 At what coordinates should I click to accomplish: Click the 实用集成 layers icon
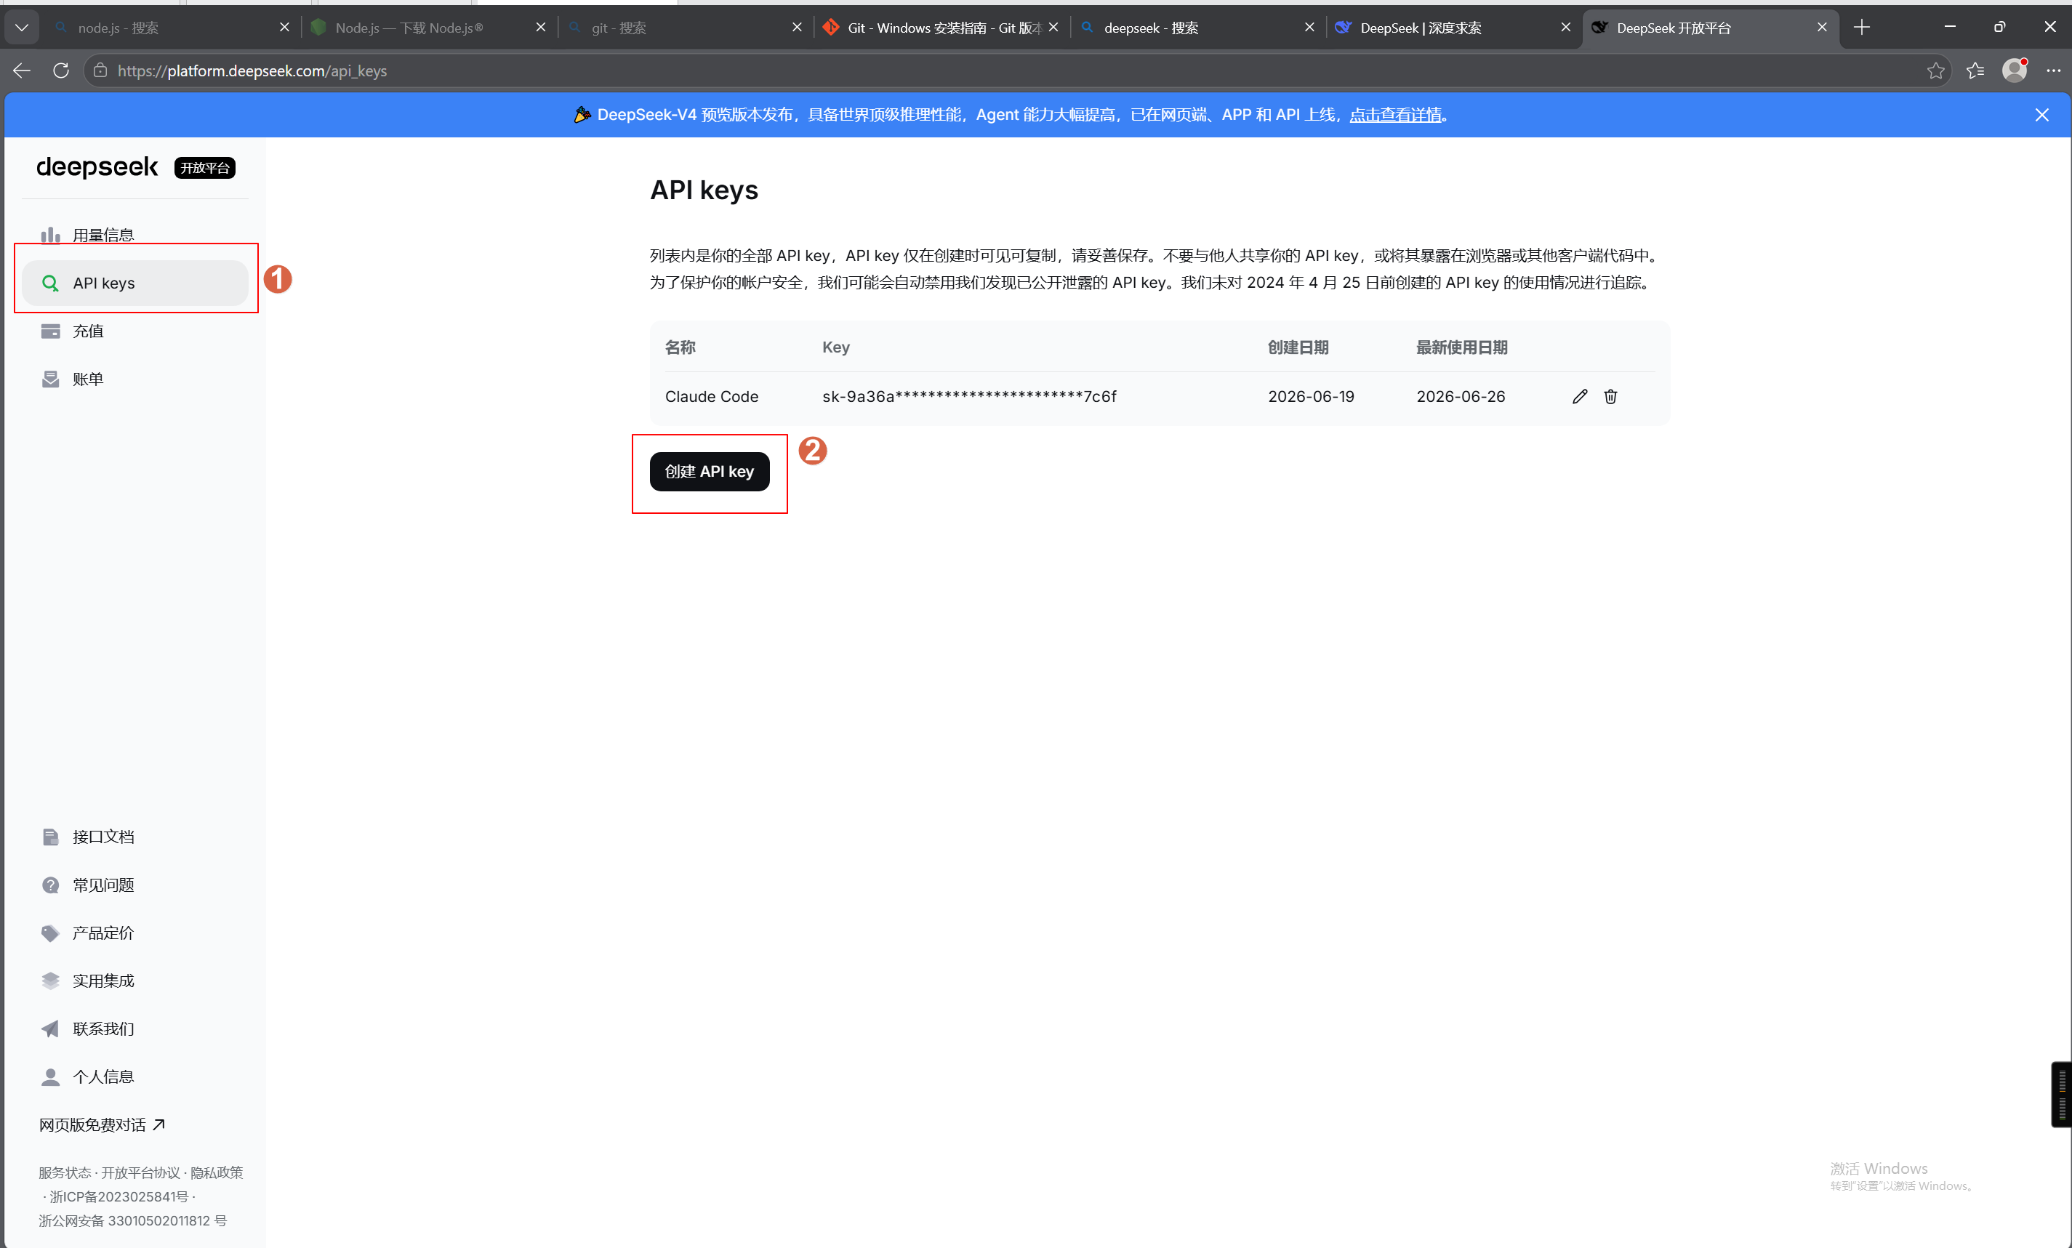click(50, 980)
